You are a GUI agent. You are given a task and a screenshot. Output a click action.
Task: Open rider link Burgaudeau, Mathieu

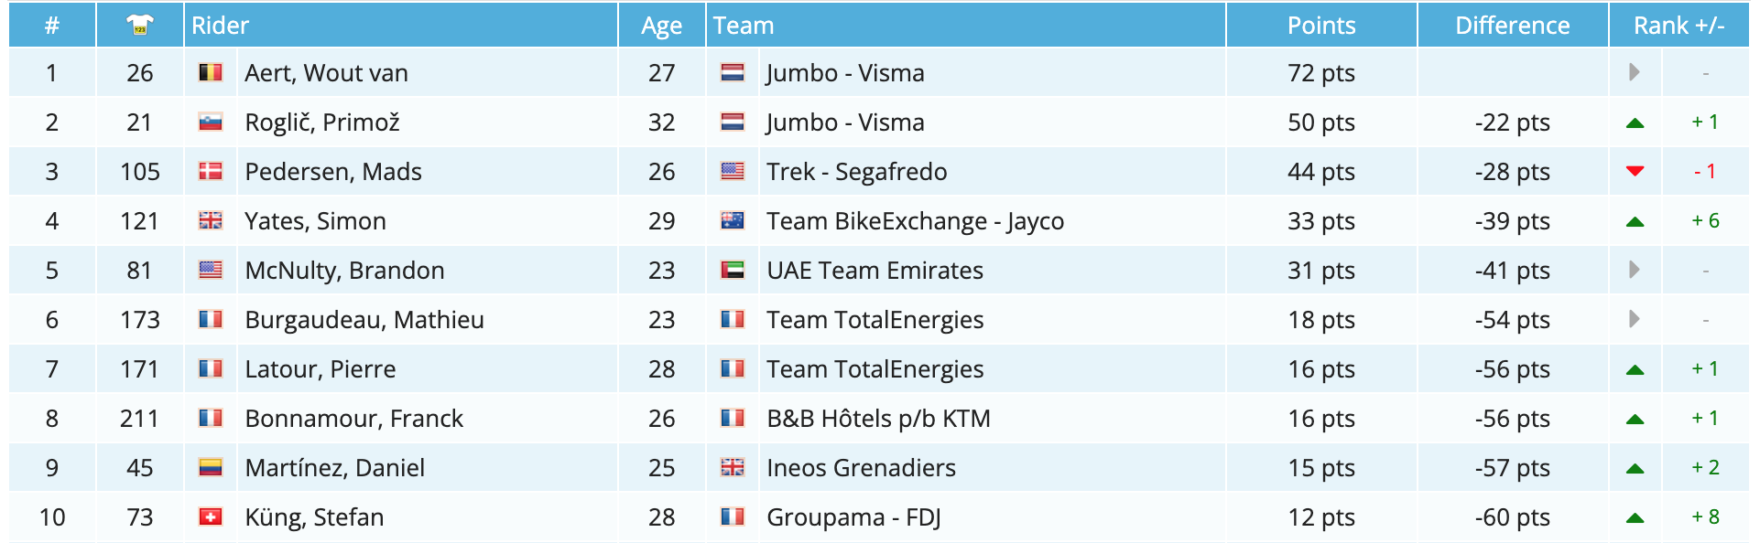[x=364, y=320]
